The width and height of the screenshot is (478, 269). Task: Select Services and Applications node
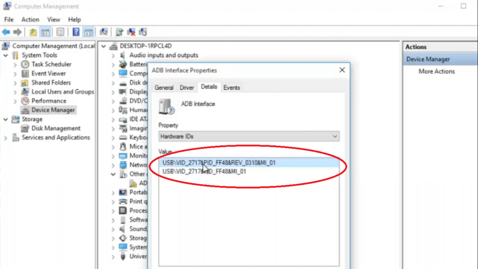pyautogui.click(x=56, y=138)
